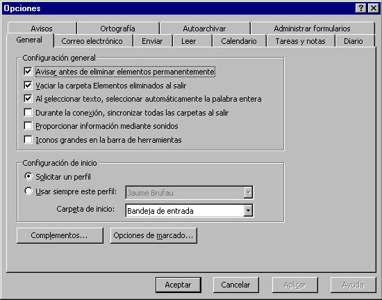Uncheck Avisar antes de eliminar elementos permanentemente
Viewport: 382px width, 300px height.
point(28,72)
